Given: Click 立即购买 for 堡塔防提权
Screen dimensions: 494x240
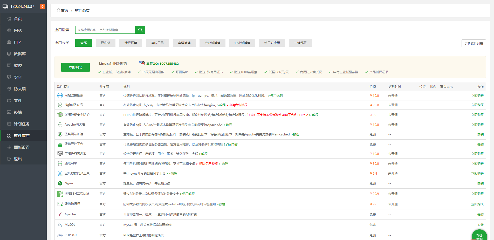Looking at the screenshot, I should point(477,204).
